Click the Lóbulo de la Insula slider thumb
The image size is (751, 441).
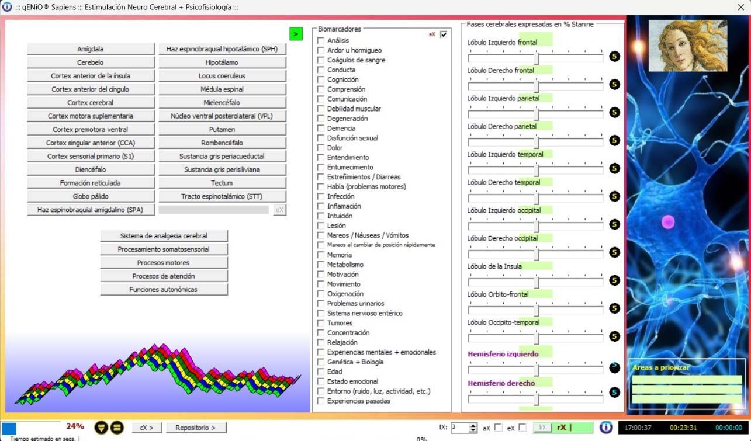pos(536,282)
